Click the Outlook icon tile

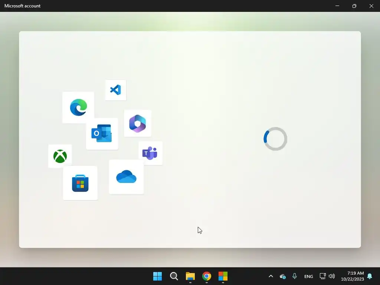(x=102, y=134)
